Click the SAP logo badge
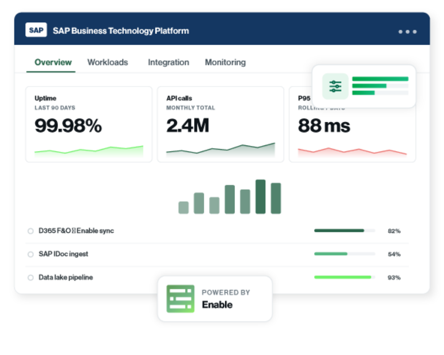The image size is (444, 355). pyautogui.click(x=36, y=30)
